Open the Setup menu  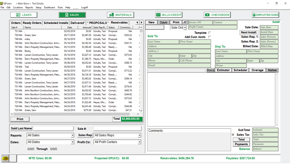coord(39,8)
